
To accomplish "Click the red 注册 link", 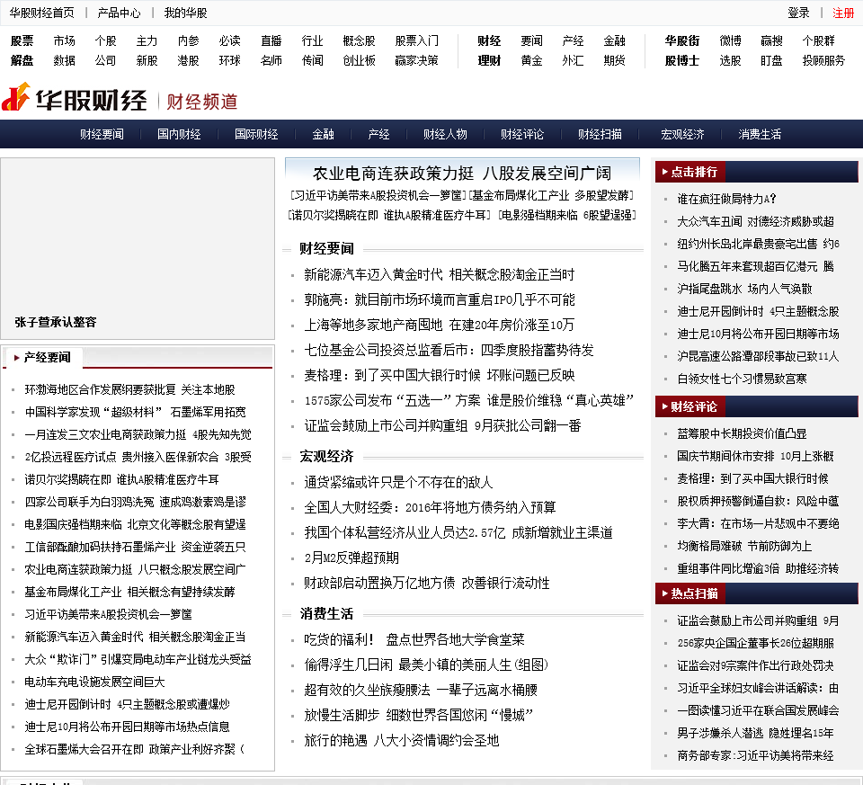I will (842, 13).
